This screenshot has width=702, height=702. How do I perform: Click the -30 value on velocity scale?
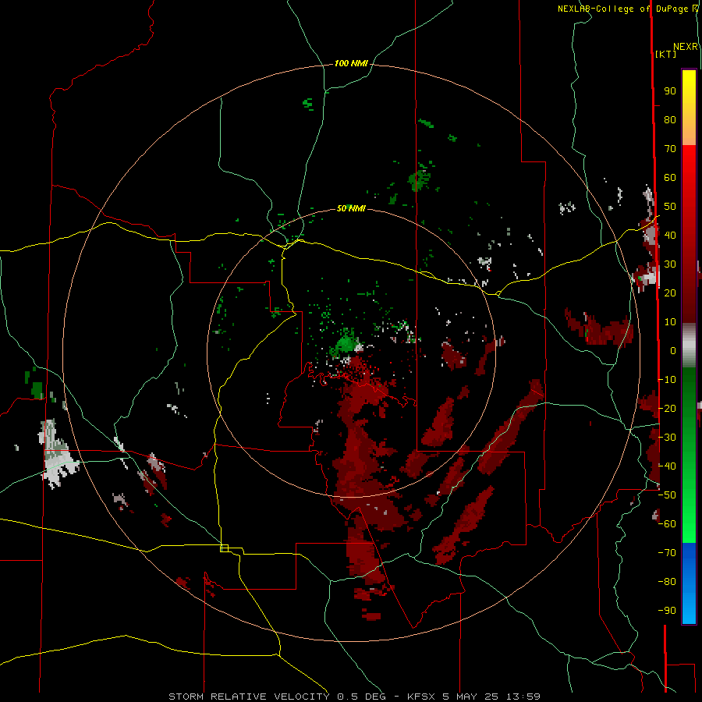pos(667,438)
